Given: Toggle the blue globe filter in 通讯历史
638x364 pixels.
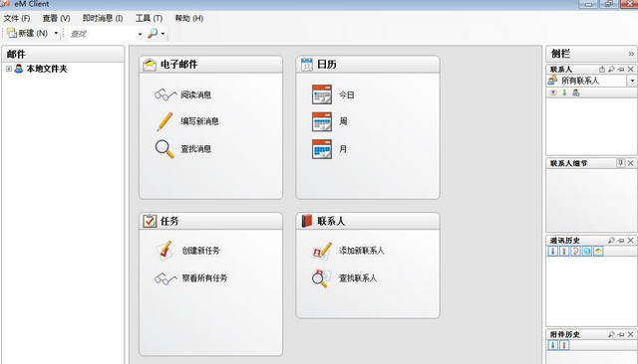Looking at the screenshot, I should tap(587, 252).
